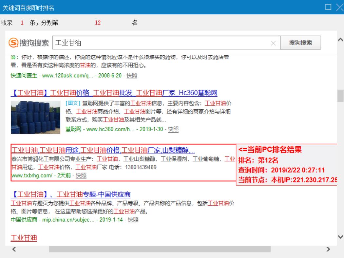Click the mip.china.cn/subjec... URL text
This screenshot has width=344, height=258.
68,220
